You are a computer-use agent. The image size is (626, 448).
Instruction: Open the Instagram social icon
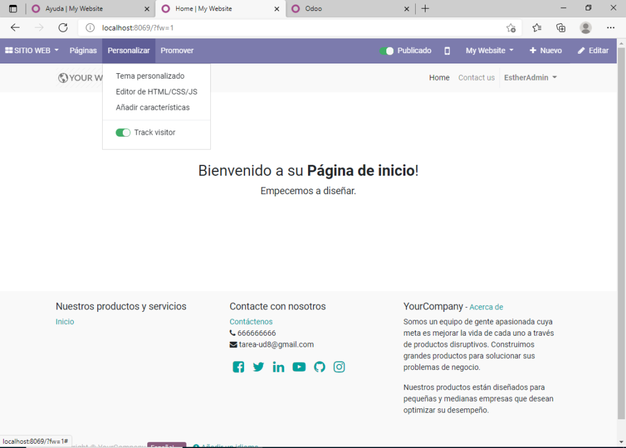point(339,367)
